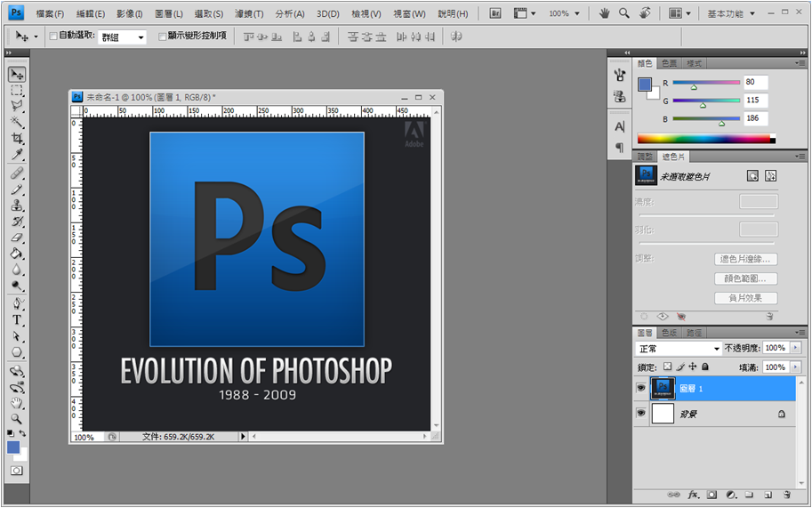Switch to the 色版 tab

[667, 333]
